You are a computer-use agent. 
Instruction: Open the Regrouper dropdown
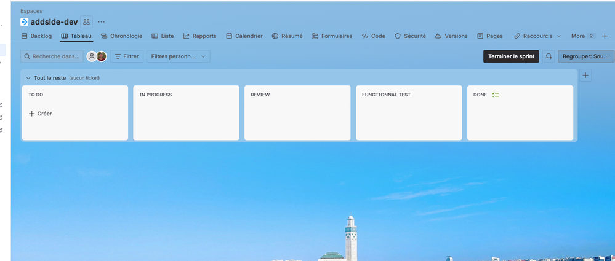[x=586, y=56]
